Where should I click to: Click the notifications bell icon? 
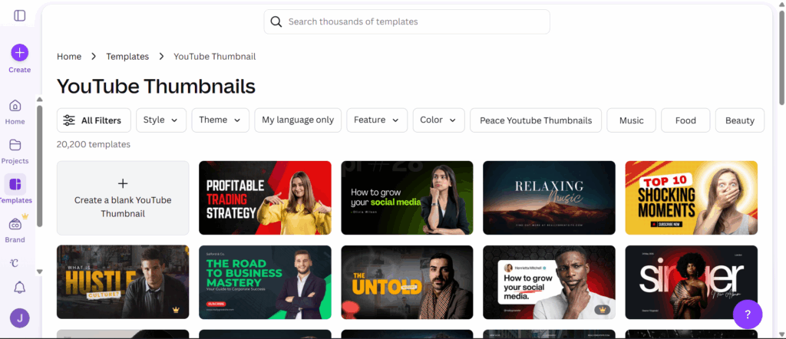(15, 287)
